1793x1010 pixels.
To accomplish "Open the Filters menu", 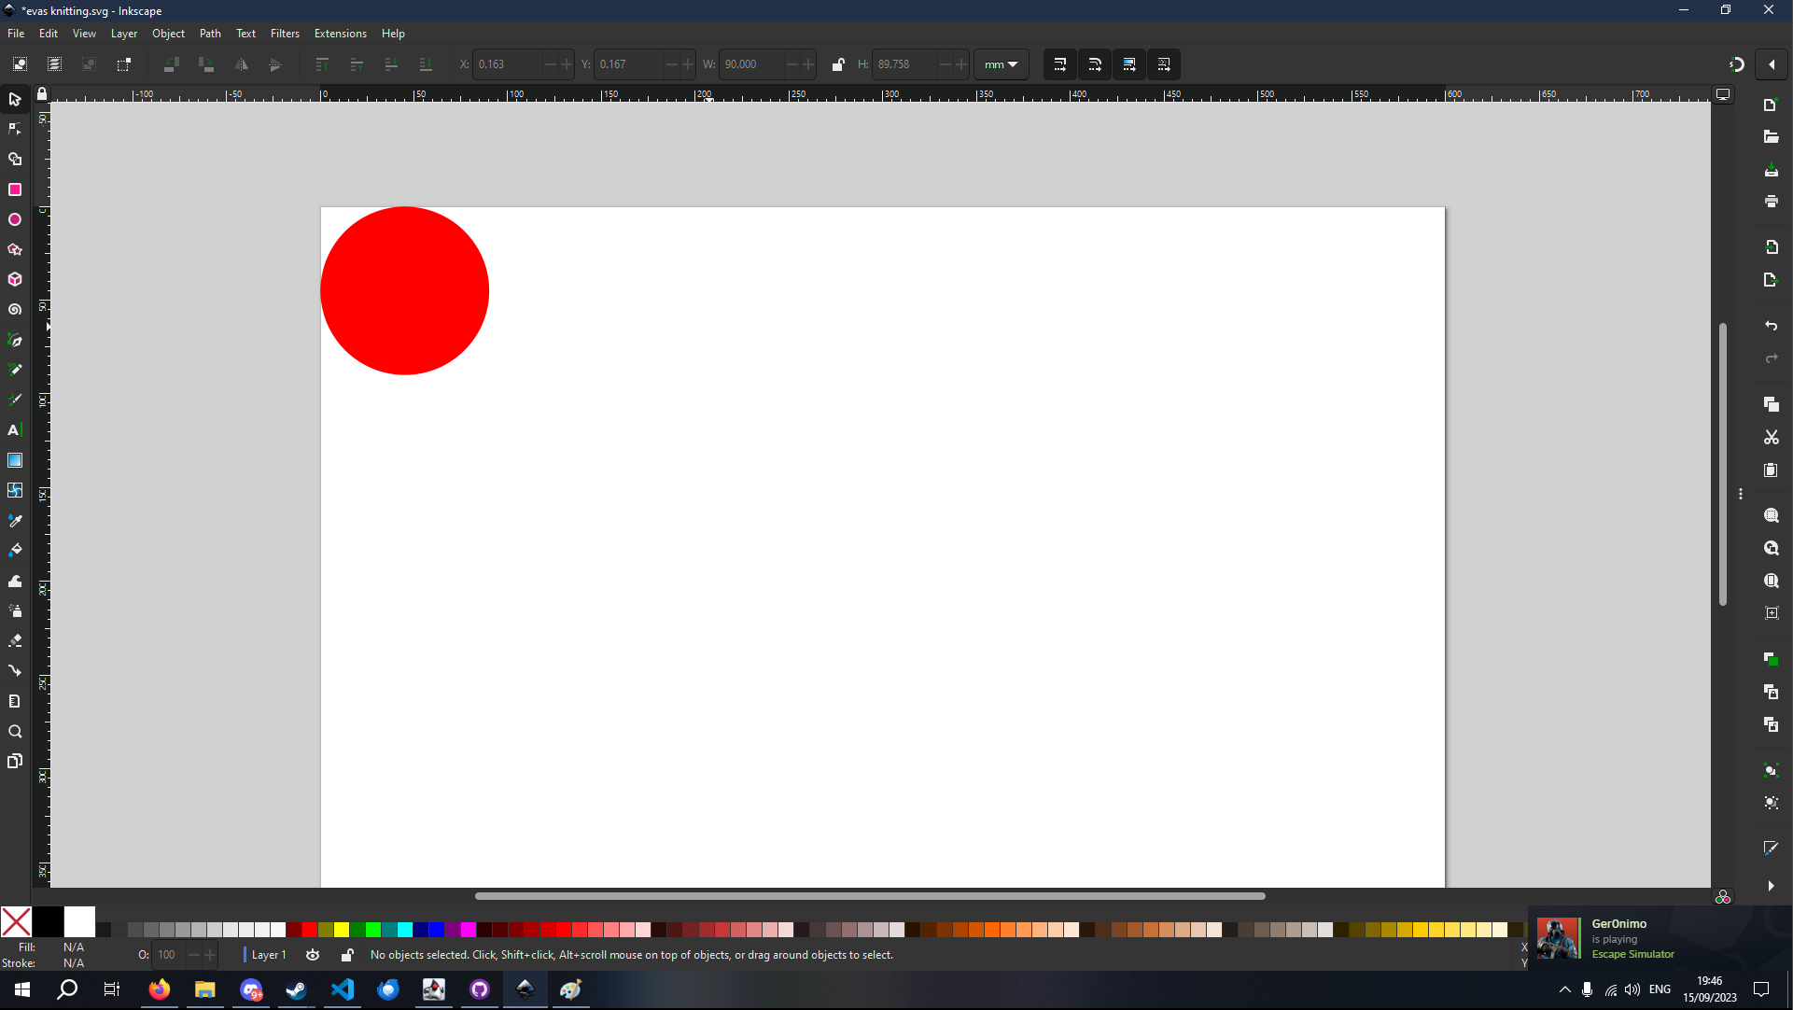I will [x=285, y=34].
